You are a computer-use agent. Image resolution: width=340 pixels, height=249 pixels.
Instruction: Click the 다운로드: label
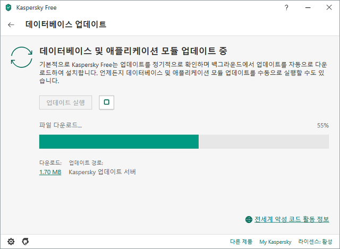pos(50,162)
